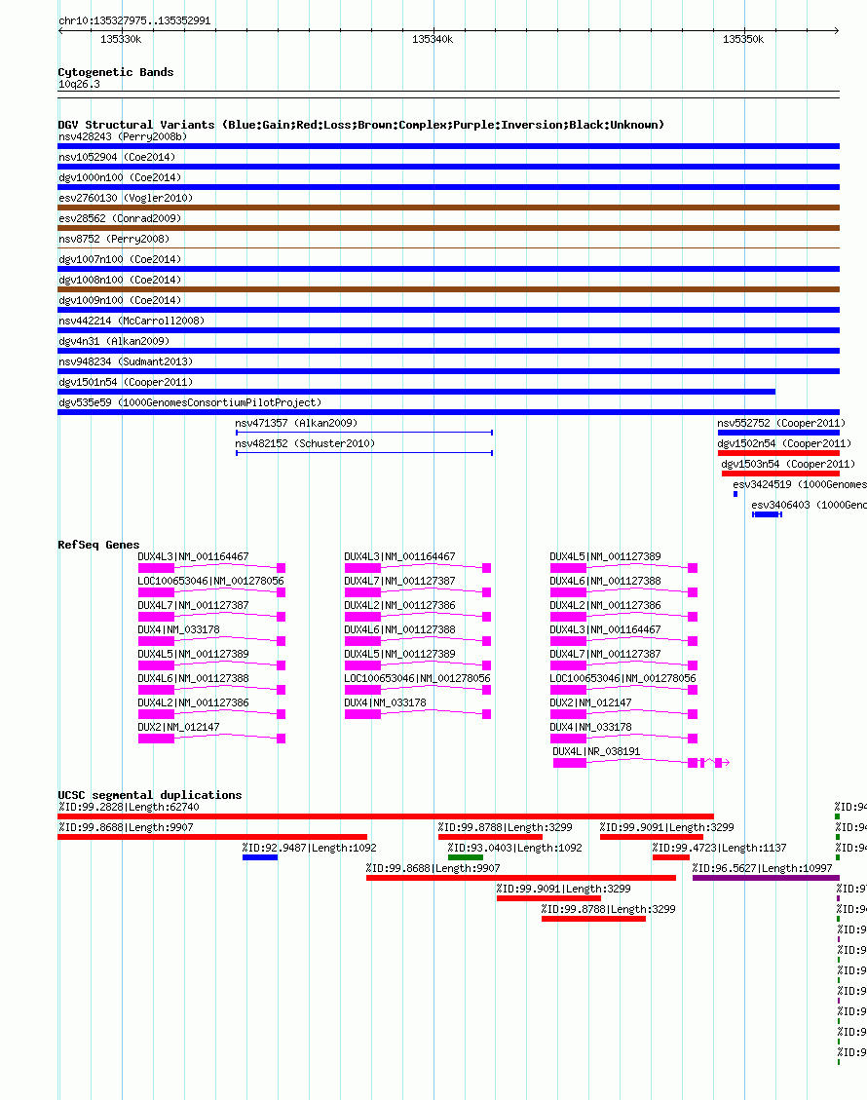
Task: Click the esv3406403 variant label
Action: tap(809, 505)
